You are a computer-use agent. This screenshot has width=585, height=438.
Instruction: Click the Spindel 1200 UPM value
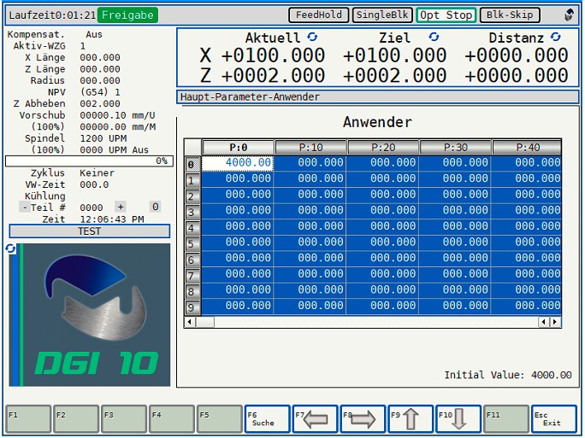[x=103, y=138]
